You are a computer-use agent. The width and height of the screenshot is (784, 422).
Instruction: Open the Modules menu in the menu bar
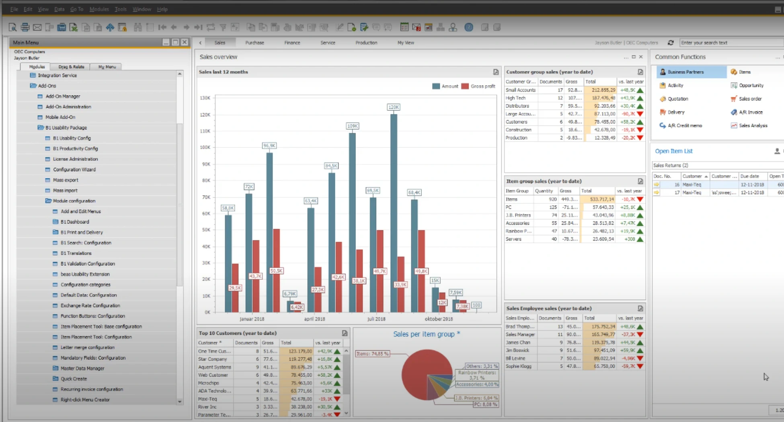tap(99, 9)
